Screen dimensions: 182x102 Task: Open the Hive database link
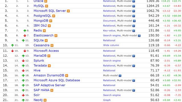(37, 71)
